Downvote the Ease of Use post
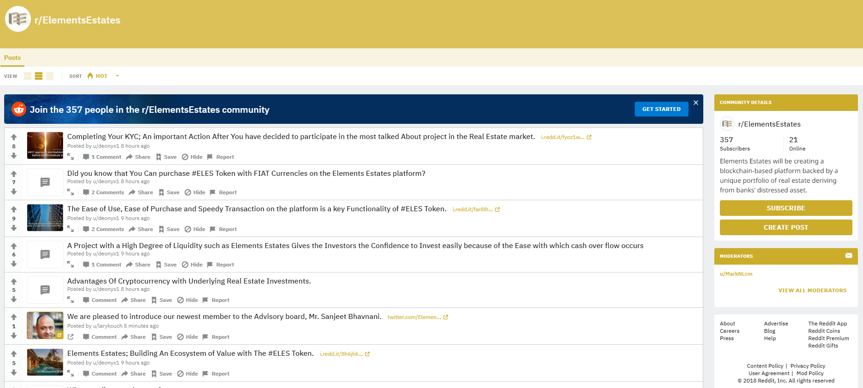Screen dimensions: 863x388 click(14, 227)
